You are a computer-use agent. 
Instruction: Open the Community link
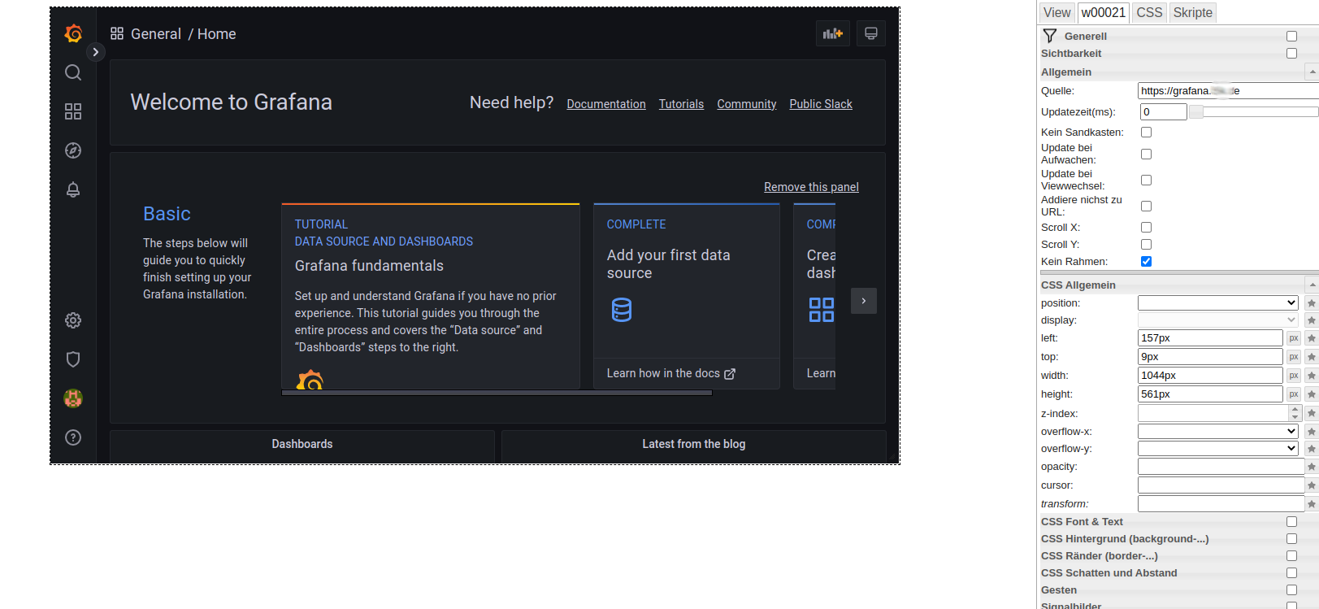click(x=747, y=104)
